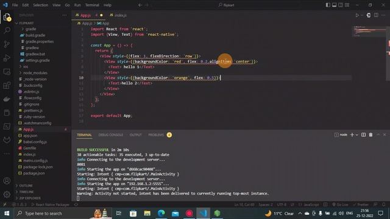The image size is (390, 219).
Task: Click Prettier in status bar
Action: 361,204
